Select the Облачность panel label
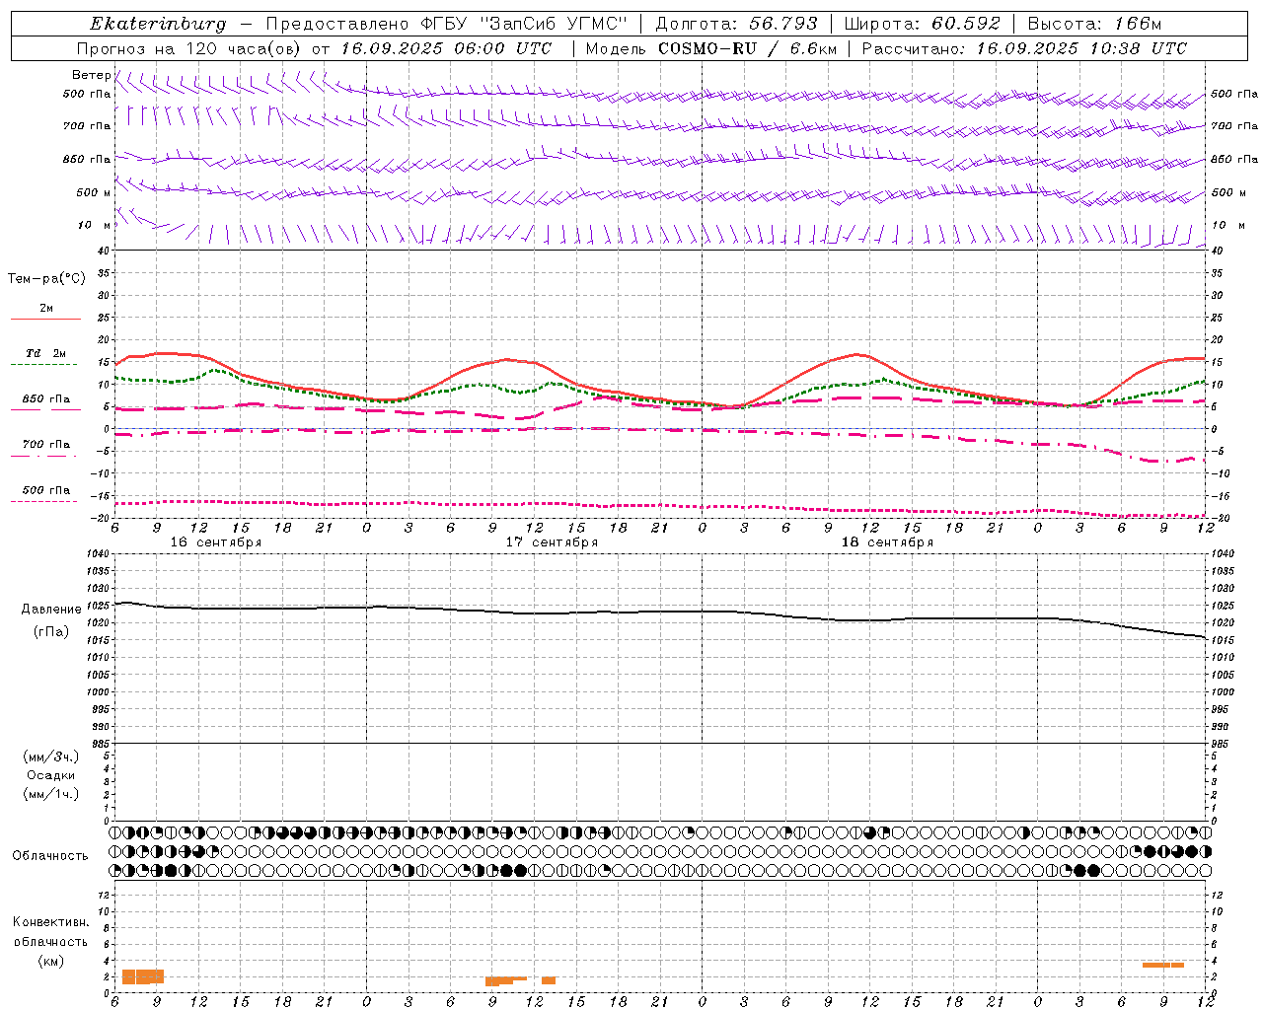The width and height of the screenshot is (1263, 1010). pyautogui.click(x=50, y=856)
